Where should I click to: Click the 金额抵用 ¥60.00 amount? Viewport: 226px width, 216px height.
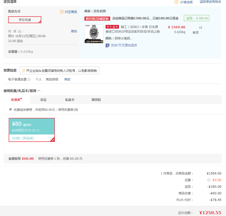click(x=28, y=159)
